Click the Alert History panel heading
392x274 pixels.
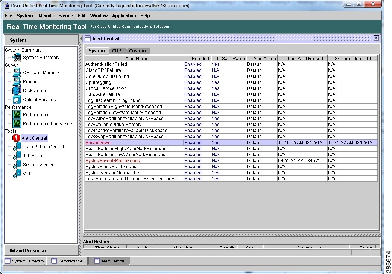(96, 242)
